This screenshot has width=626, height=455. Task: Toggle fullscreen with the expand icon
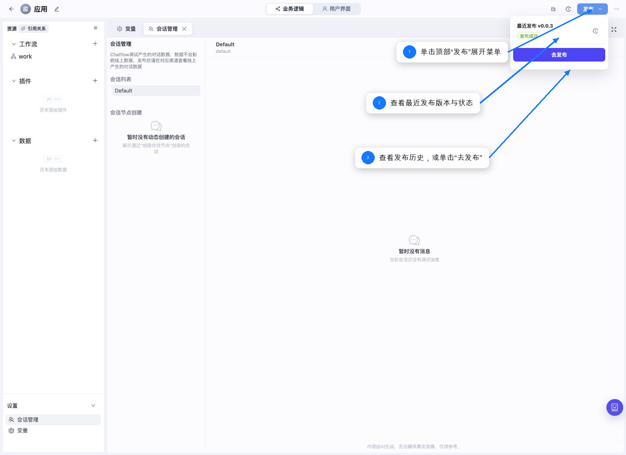(614, 29)
